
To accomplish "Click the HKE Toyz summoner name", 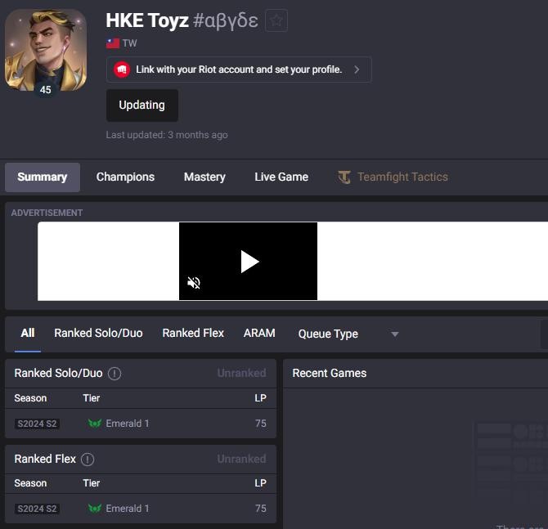I will 147,20.
